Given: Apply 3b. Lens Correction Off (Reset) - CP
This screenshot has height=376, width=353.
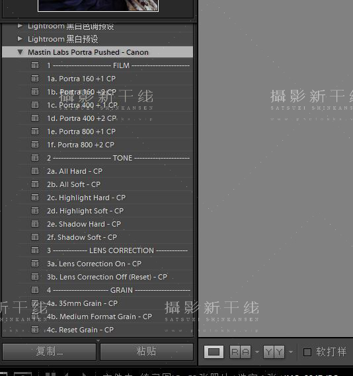Looking at the screenshot, I should tap(107, 277).
